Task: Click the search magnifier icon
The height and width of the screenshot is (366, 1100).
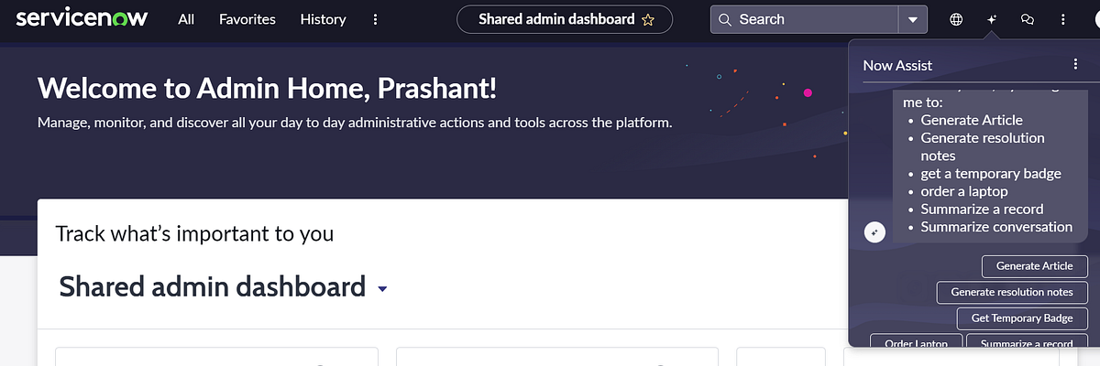Action: [725, 19]
